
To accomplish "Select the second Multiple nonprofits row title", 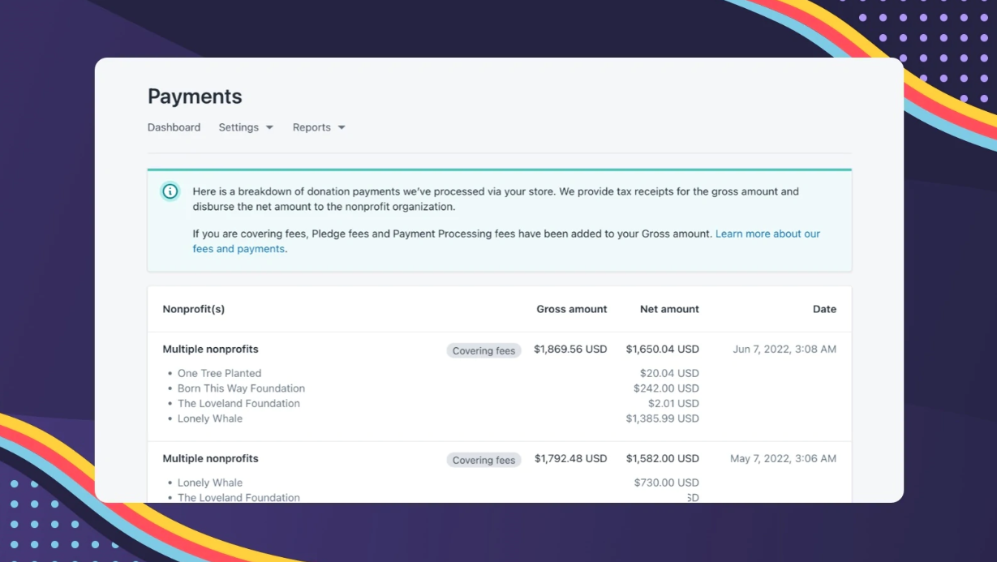I will coord(210,459).
